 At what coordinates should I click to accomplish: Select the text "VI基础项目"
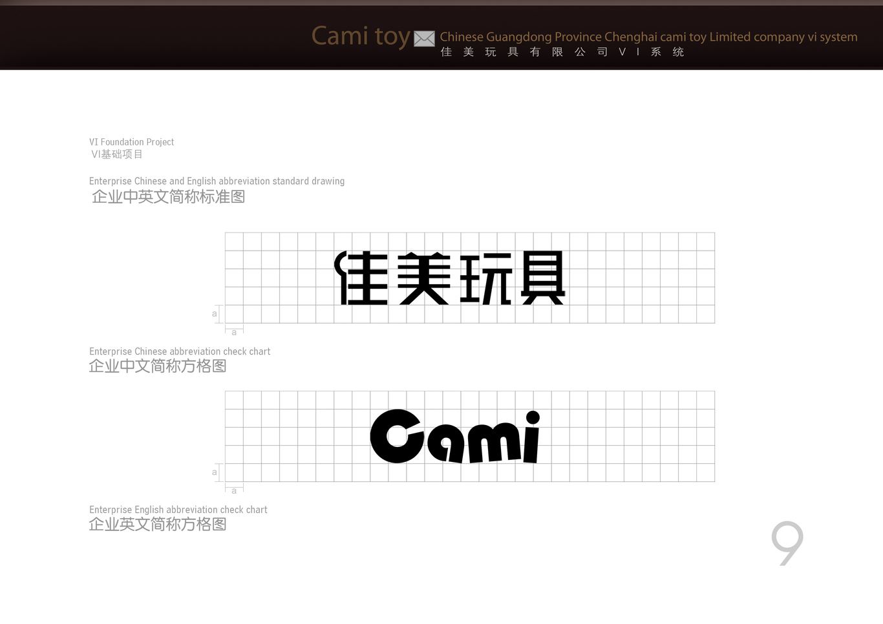(117, 154)
